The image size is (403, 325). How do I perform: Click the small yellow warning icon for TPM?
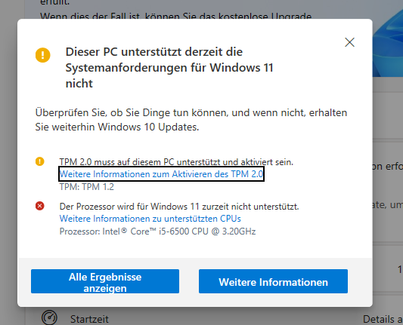(x=40, y=161)
